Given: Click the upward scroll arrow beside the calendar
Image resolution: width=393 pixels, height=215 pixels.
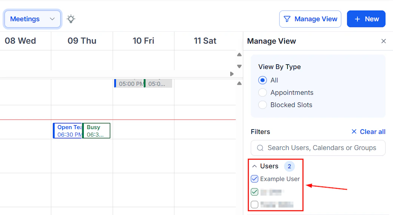Looking at the screenshot, I should coord(239,54).
